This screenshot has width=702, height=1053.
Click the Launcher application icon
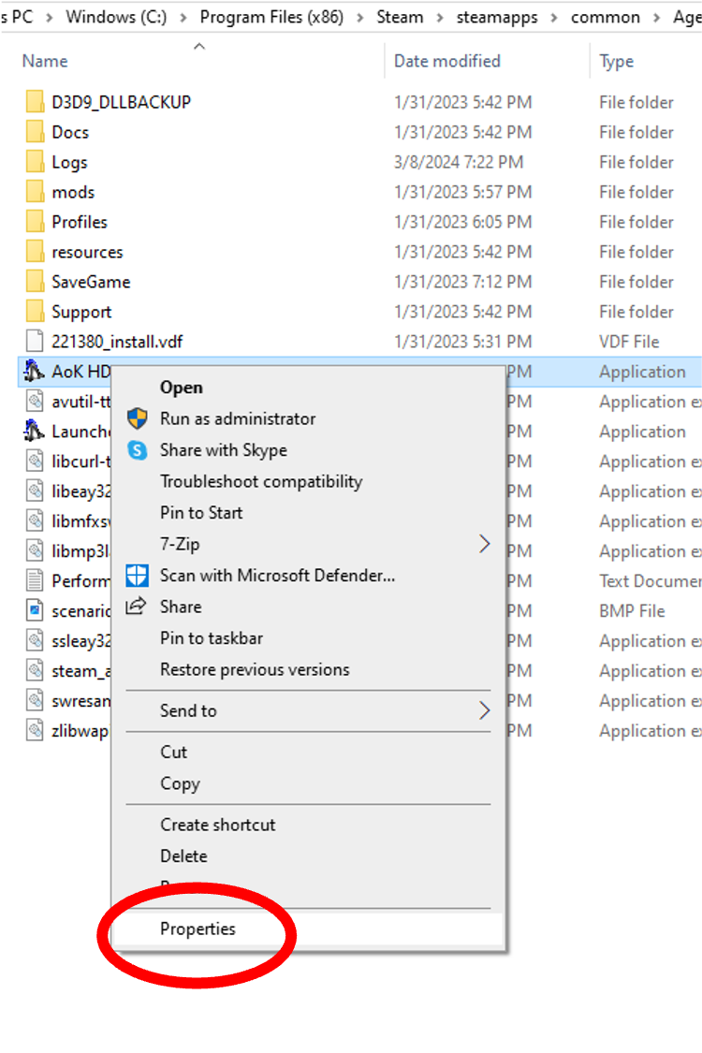(35, 431)
